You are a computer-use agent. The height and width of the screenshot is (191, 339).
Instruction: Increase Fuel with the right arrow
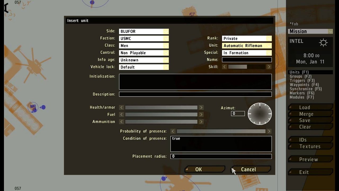[x=201, y=115]
